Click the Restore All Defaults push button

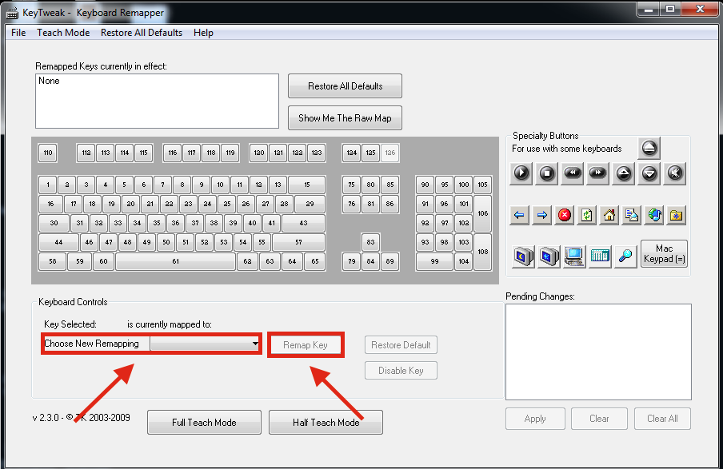pos(345,86)
